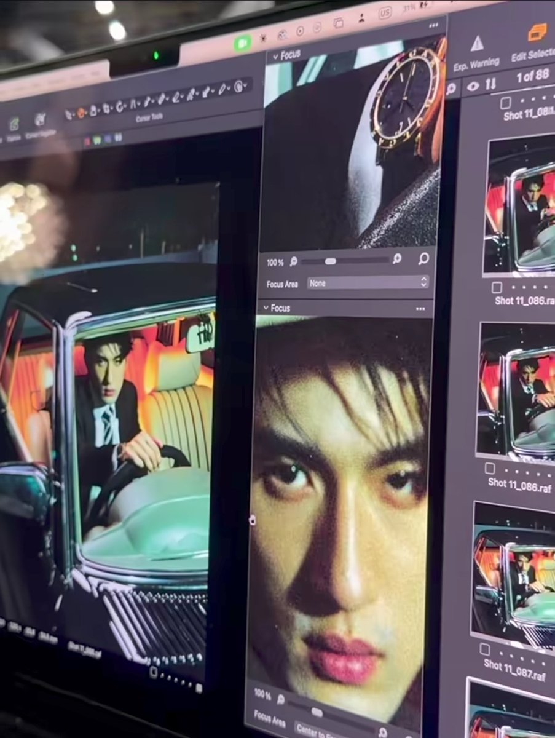This screenshot has width=555, height=738.
Task: Click the sort arrows icon beside "1 of 88"
Action: [490, 84]
